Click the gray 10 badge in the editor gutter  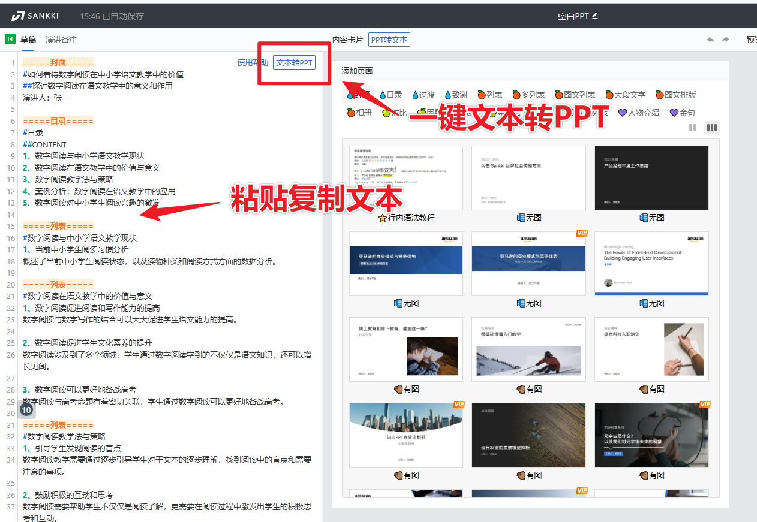pos(26,410)
